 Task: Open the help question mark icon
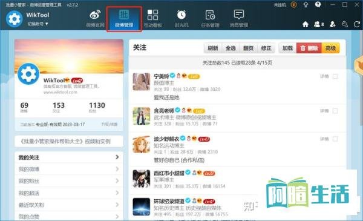(318, 5)
